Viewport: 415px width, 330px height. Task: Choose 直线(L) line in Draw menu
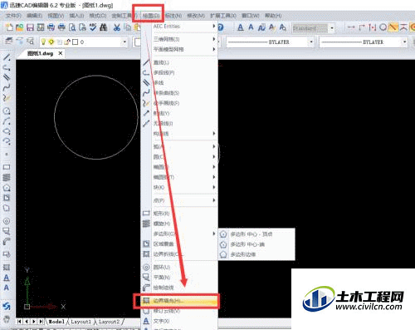tap(179, 62)
